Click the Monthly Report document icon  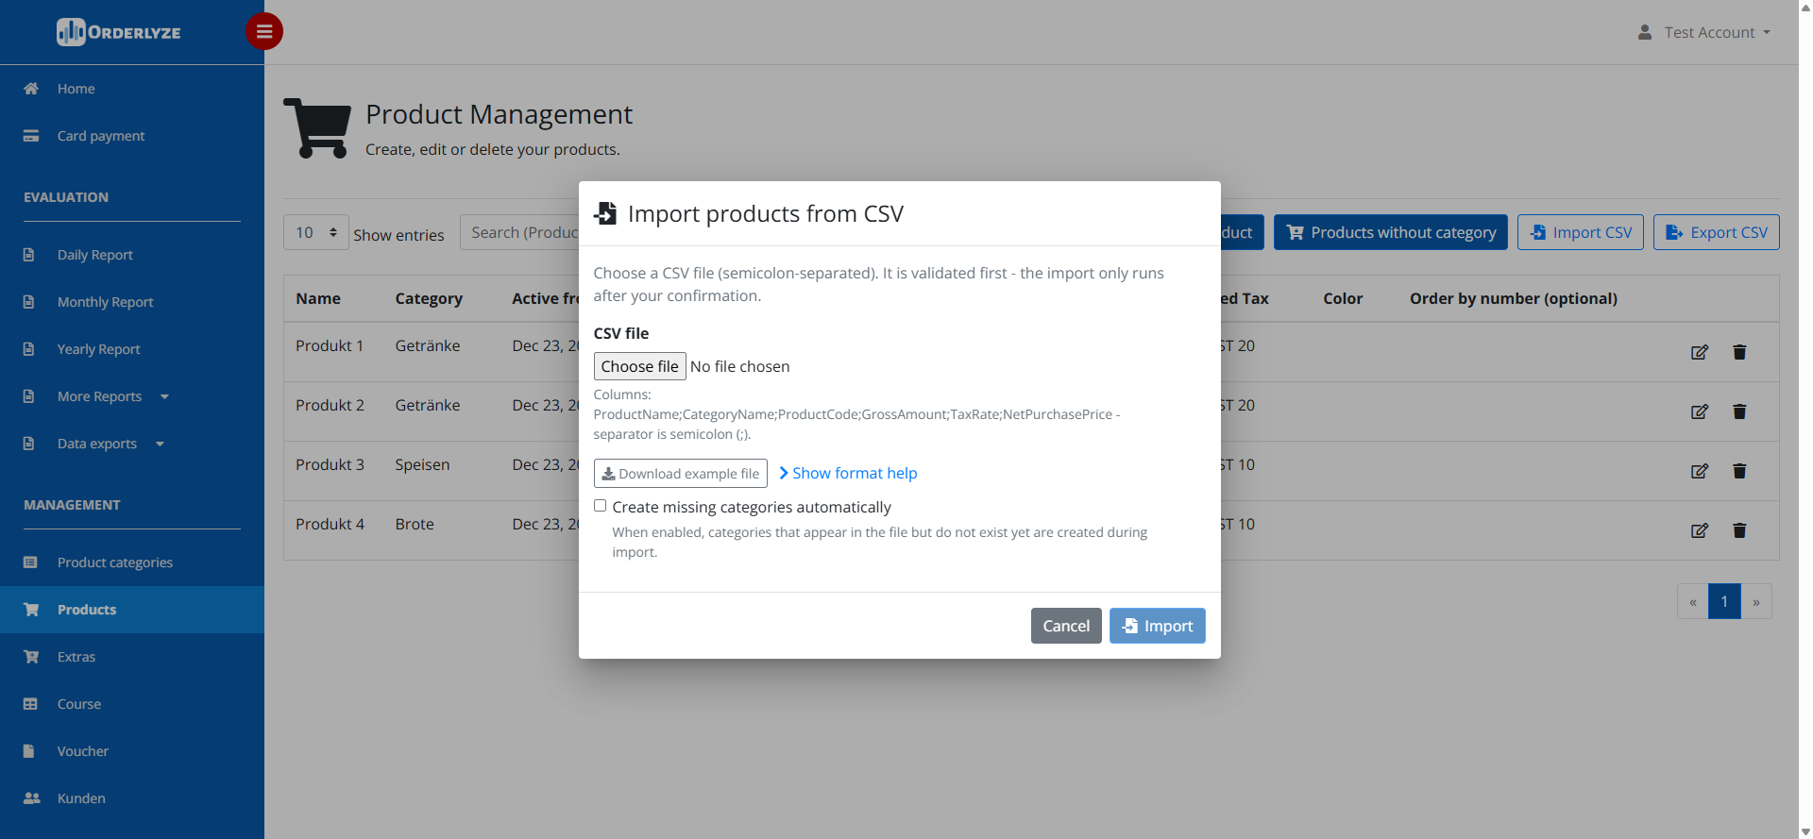pos(28,302)
